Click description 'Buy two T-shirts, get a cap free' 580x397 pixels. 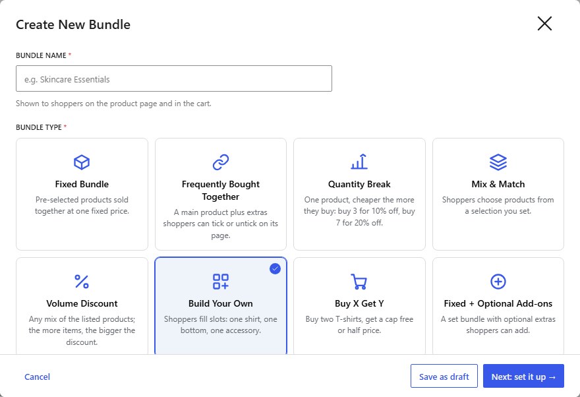(x=359, y=324)
